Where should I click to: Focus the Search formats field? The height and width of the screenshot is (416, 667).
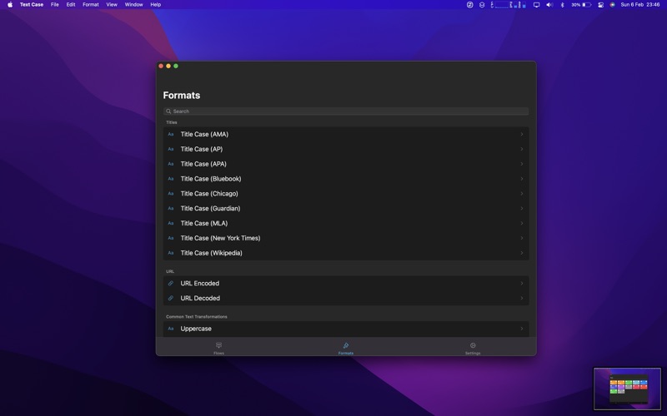(346, 111)
